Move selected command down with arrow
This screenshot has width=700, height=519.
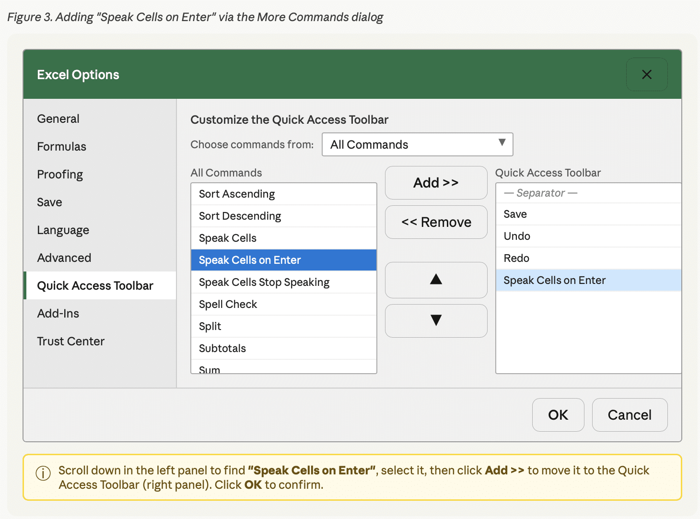click(x=436, y=320)
